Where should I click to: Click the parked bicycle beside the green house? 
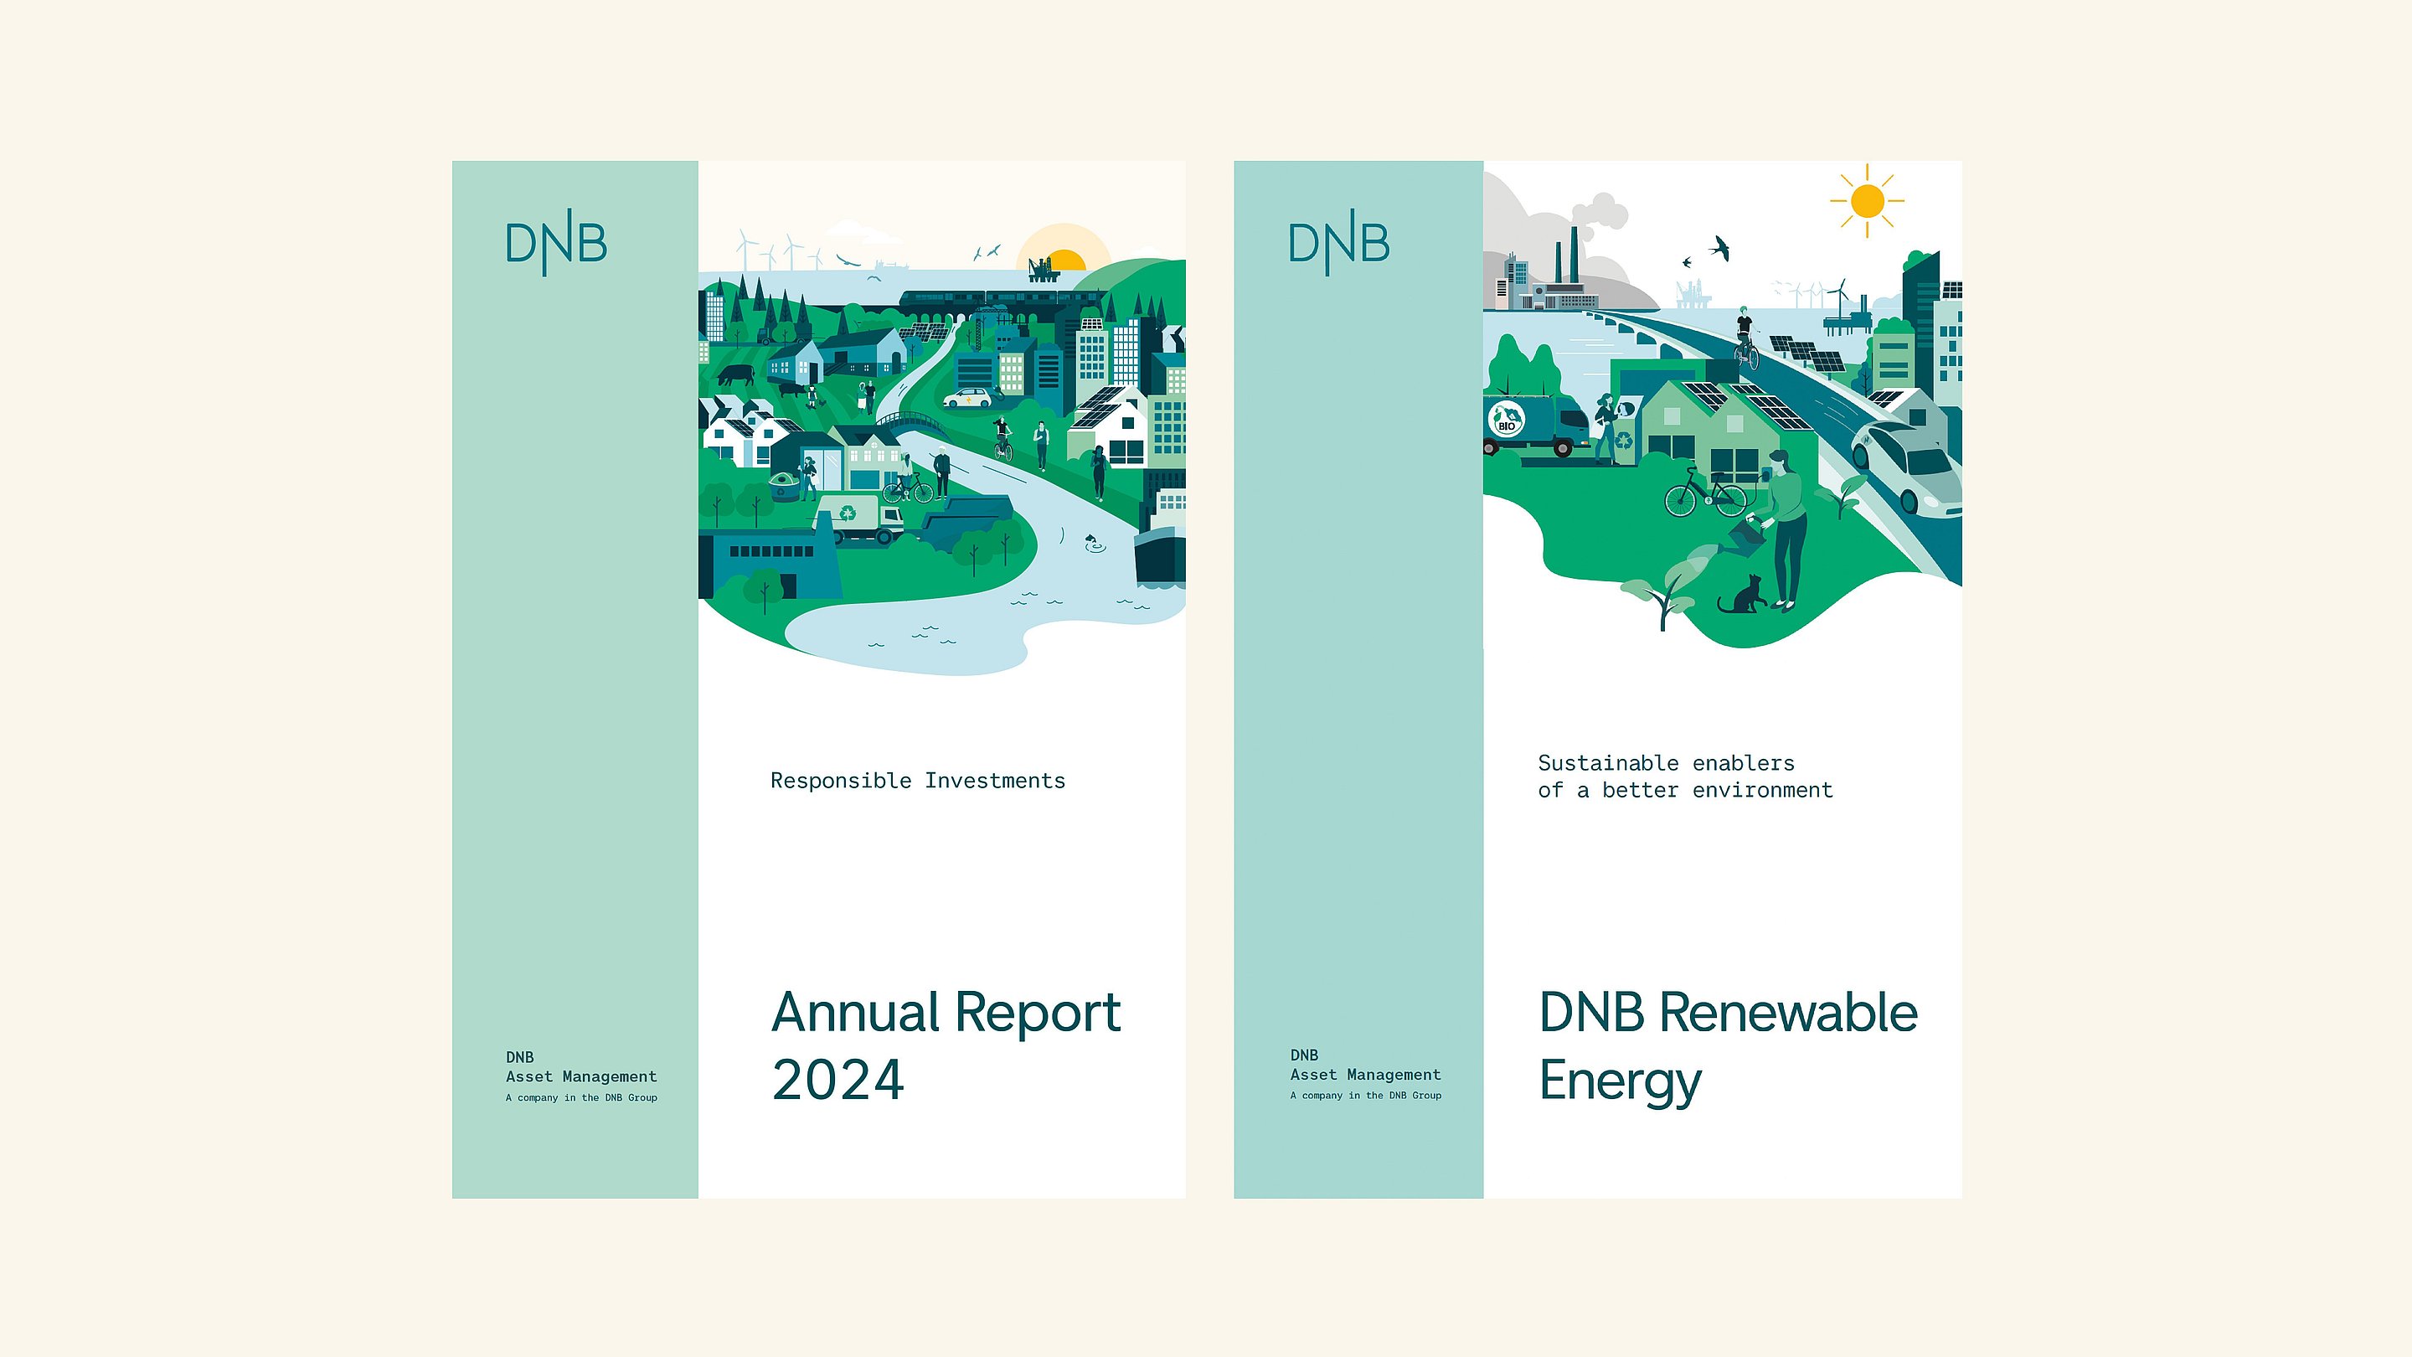tap(1705, 492)
